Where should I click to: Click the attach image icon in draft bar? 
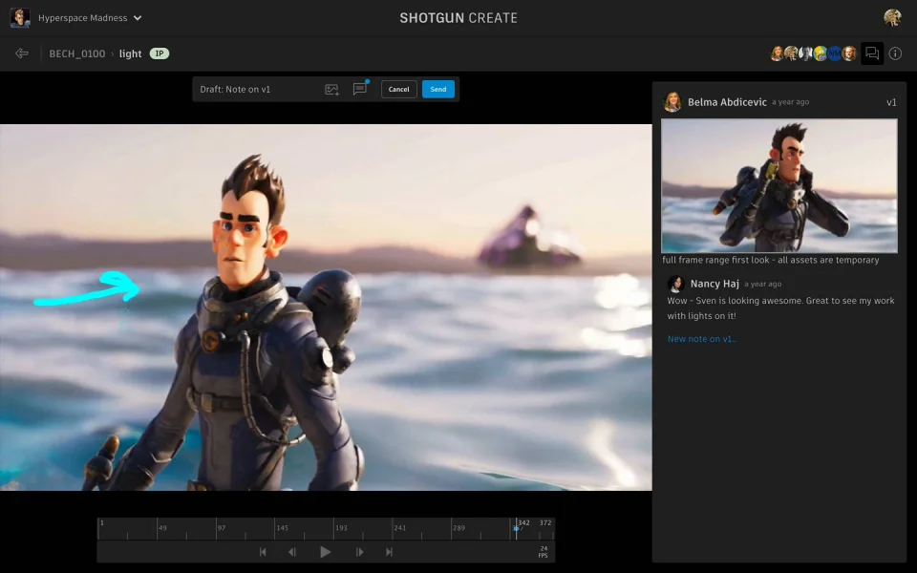point(331,90)
